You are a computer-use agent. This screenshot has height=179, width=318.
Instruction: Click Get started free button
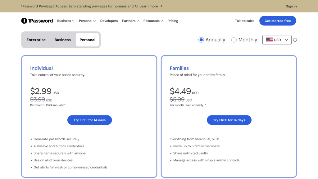tap(278, 21)
